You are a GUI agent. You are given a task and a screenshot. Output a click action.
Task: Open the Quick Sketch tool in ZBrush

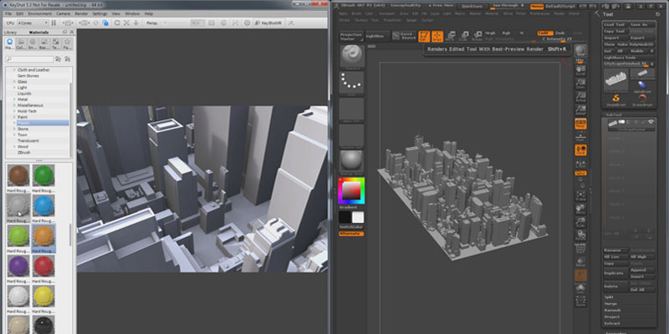tap(404, 36)
